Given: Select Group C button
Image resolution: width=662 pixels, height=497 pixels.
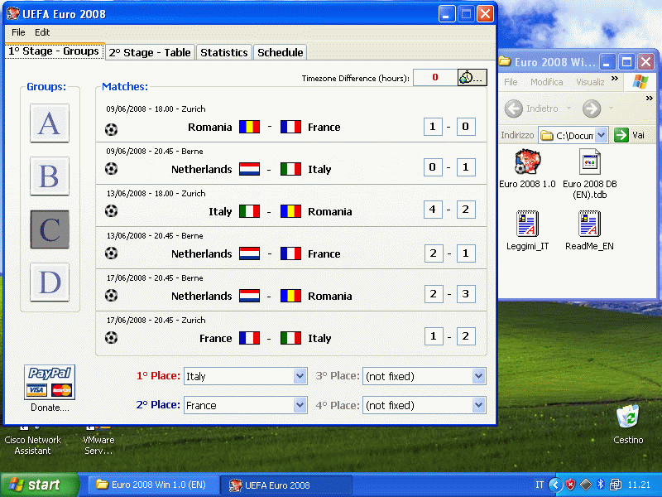Looking at the screenshot, I should (50, 229).
